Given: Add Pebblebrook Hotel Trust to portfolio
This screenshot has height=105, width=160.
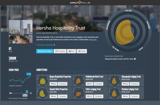Looking at the screenshot, I should [x=89, y=84].
